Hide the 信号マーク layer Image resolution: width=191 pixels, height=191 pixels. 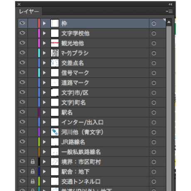tap(22, 72)
